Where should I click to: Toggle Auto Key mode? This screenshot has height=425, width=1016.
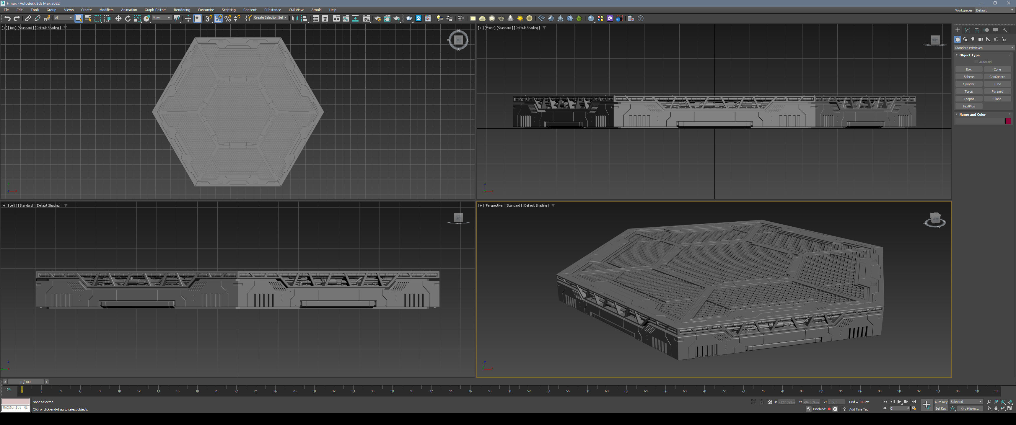[941, 402]
